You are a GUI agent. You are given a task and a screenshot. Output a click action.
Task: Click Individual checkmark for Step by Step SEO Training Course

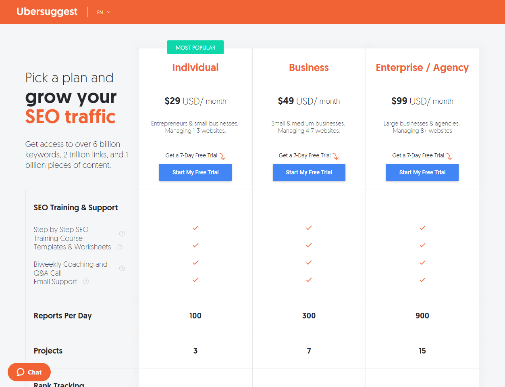pos(195,228)
